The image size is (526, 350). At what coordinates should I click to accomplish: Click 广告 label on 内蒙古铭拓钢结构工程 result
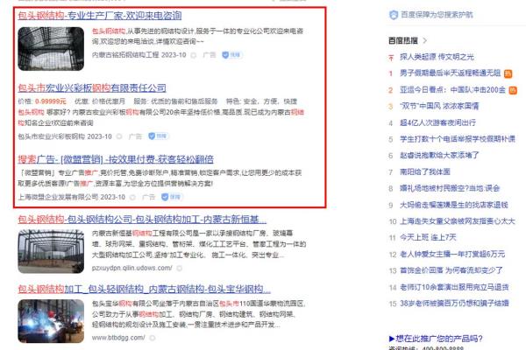tap(210, 55)
